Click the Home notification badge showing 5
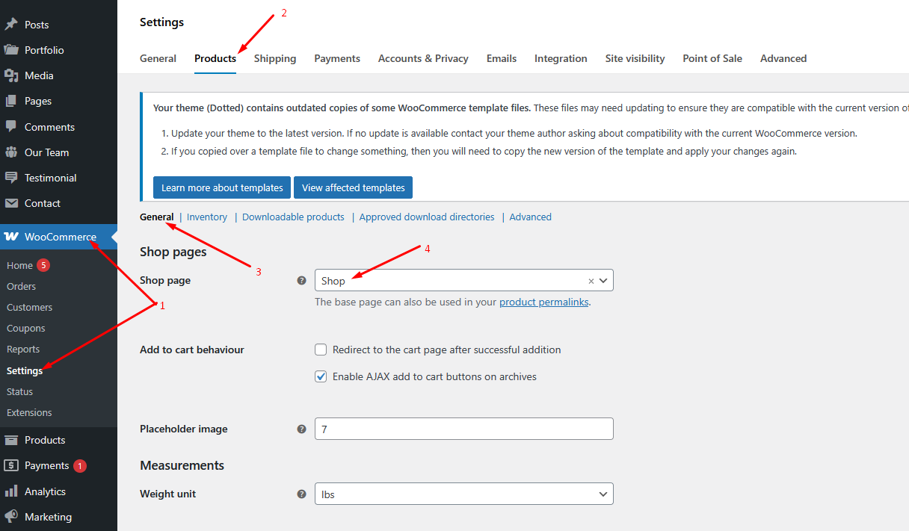This screenshot has height=531, width=909. click(x=44, y=265)
